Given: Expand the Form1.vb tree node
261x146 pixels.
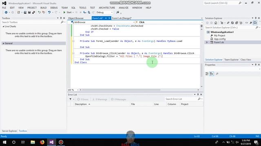Looking at the screenshot, I should click(207, 42).
